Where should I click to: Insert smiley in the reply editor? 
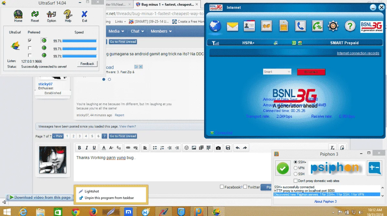186,148
